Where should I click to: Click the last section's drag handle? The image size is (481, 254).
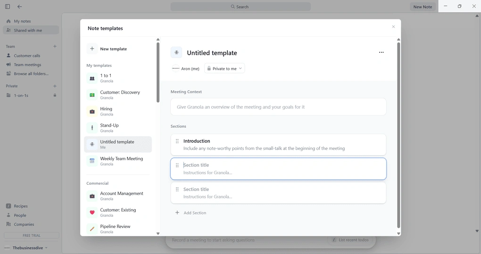coord(177,189)
